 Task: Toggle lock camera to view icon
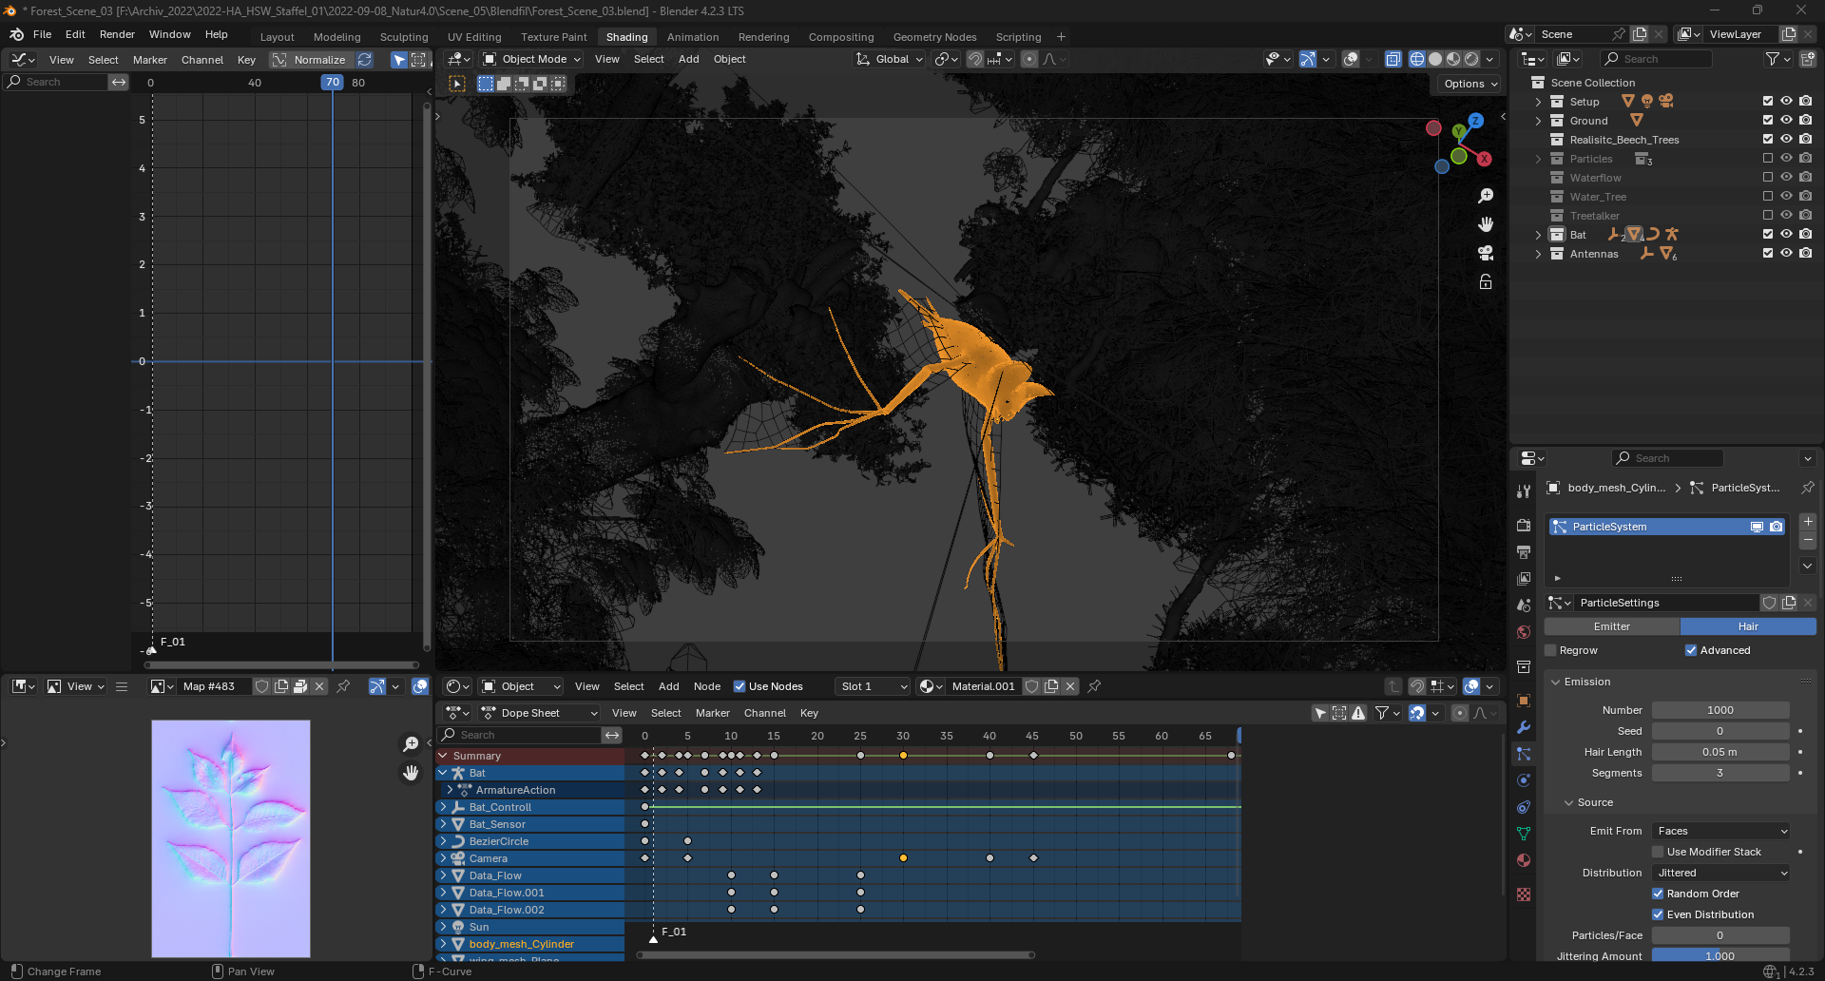pyautogui.click(x=1486, y=281)
